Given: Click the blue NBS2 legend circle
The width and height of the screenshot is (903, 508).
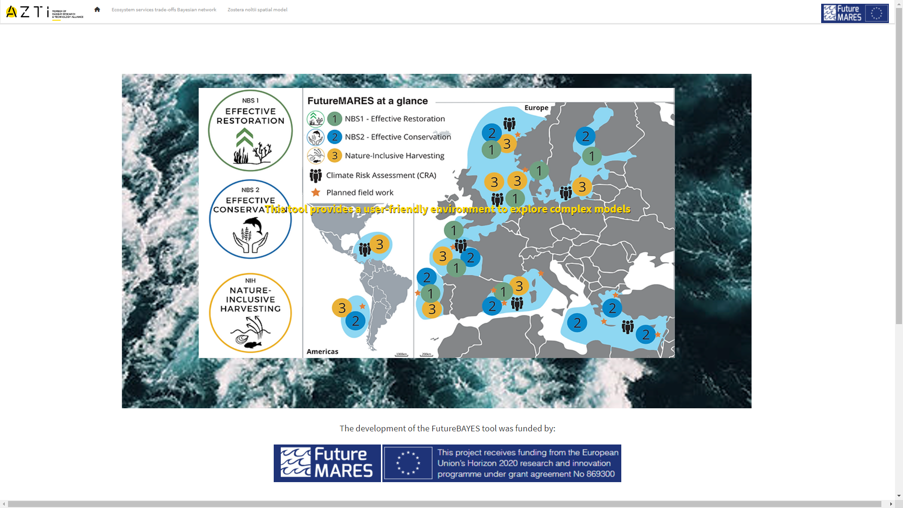Looking at the screenshot, I should point(334,137).
